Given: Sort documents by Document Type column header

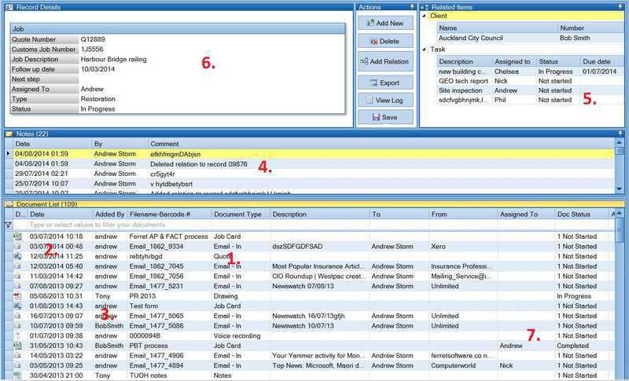Looking at the screenshot, I should click(x=239, y=214).
